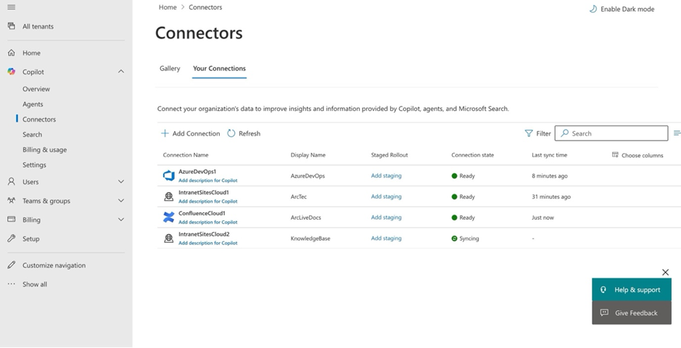Open Connectors in the sidebar
Screen dimensions: 681x348
point(39,120)
